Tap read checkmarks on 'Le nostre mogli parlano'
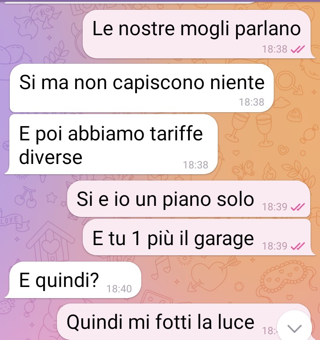The width and height of the screenshot is (320, 340). click(298, 49)
